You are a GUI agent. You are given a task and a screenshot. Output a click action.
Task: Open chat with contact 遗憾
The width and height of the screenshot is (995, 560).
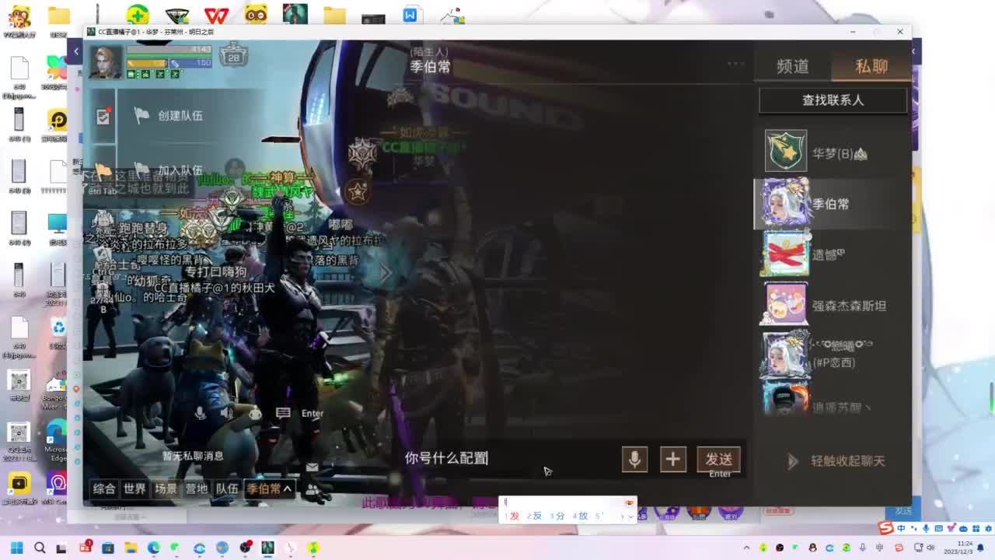tap(832, 254)
